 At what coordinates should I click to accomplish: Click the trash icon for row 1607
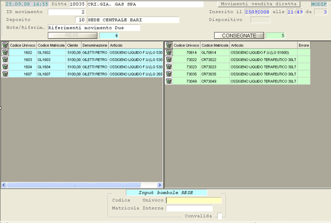pos(5,74)
